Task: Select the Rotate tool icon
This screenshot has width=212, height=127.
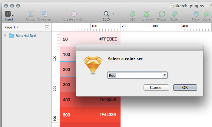Action: tap(162, 14)
